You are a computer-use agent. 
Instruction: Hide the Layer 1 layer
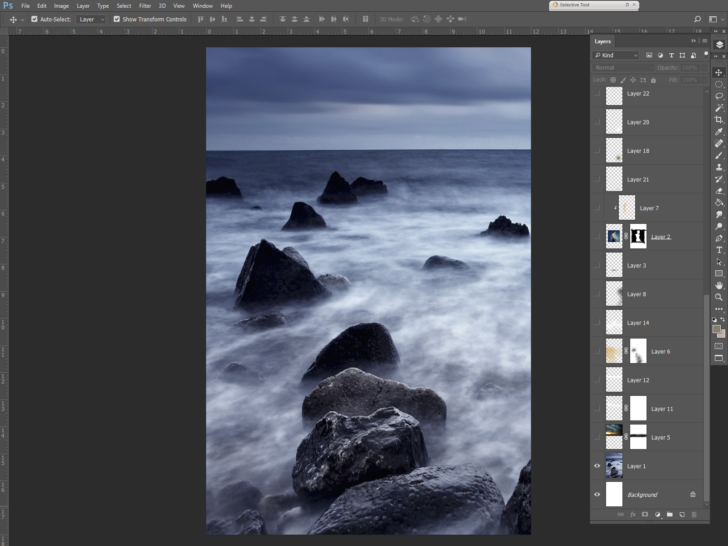coord(597,466)
